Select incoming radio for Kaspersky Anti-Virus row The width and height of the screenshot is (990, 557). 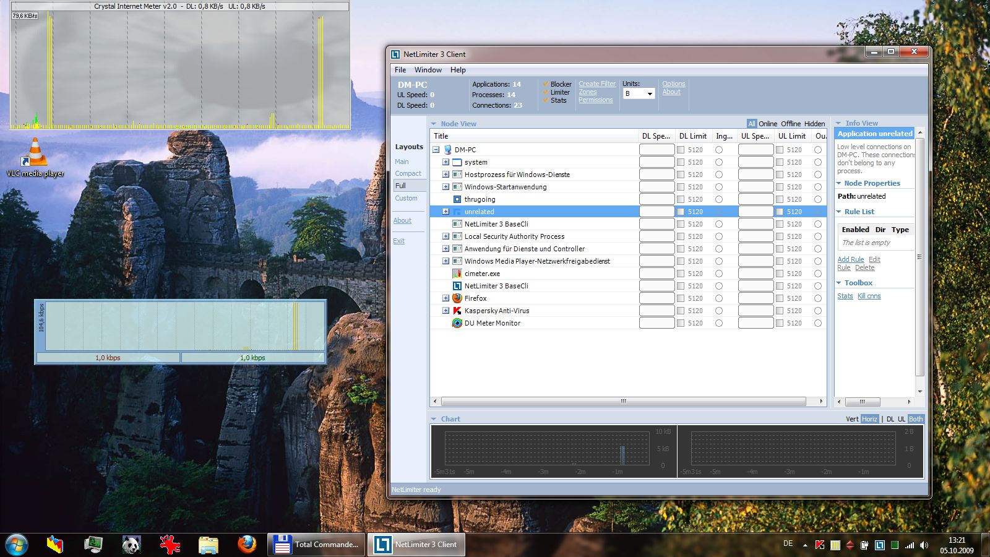coord(719,311)
